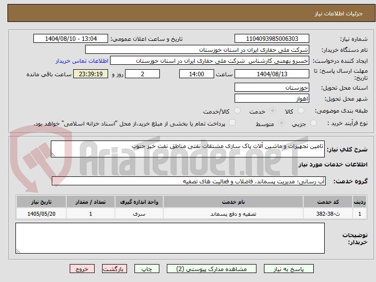Click the remaining time field 23:39:19
The height and width of the screenshot is (282, 376).
[x=91, y=74]
